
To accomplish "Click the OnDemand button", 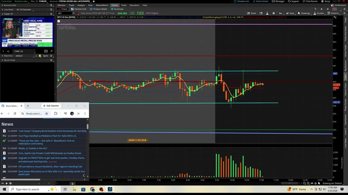I will [338, 5].
